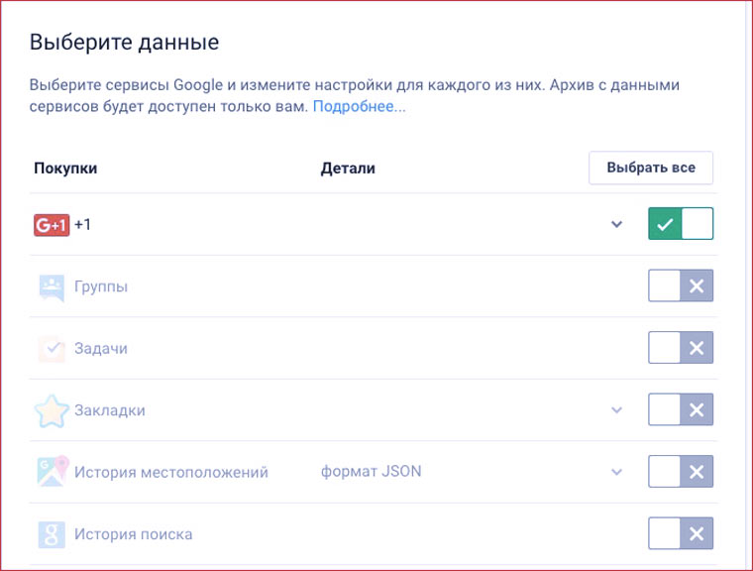Click the История поиска Google icon
Screen dimensions: 753x571
[x=52, y=534]
